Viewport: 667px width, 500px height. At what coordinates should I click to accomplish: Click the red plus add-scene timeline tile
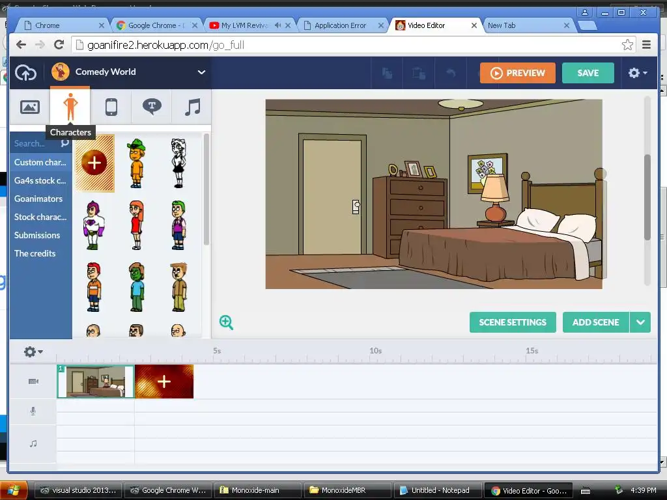164,382
